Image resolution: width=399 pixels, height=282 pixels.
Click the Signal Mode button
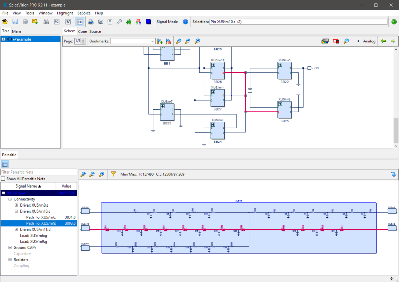(167, 22)
